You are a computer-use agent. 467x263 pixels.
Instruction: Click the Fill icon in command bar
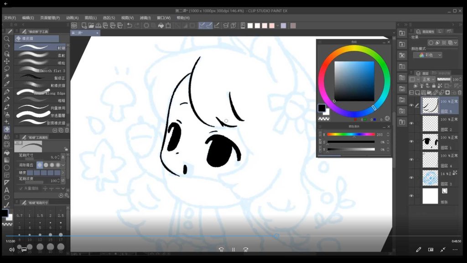pos(161,26)
